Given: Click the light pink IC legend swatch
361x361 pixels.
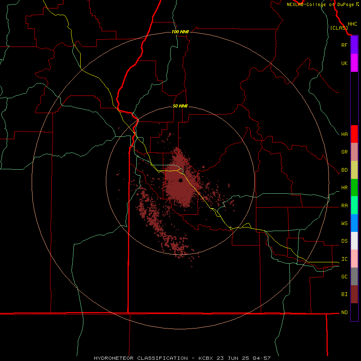Looking at the screenshot, I should 354,259.
